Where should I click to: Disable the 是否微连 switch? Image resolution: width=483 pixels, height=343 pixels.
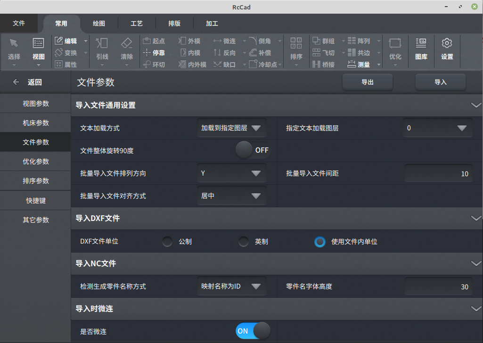click(x=253, y=331)
